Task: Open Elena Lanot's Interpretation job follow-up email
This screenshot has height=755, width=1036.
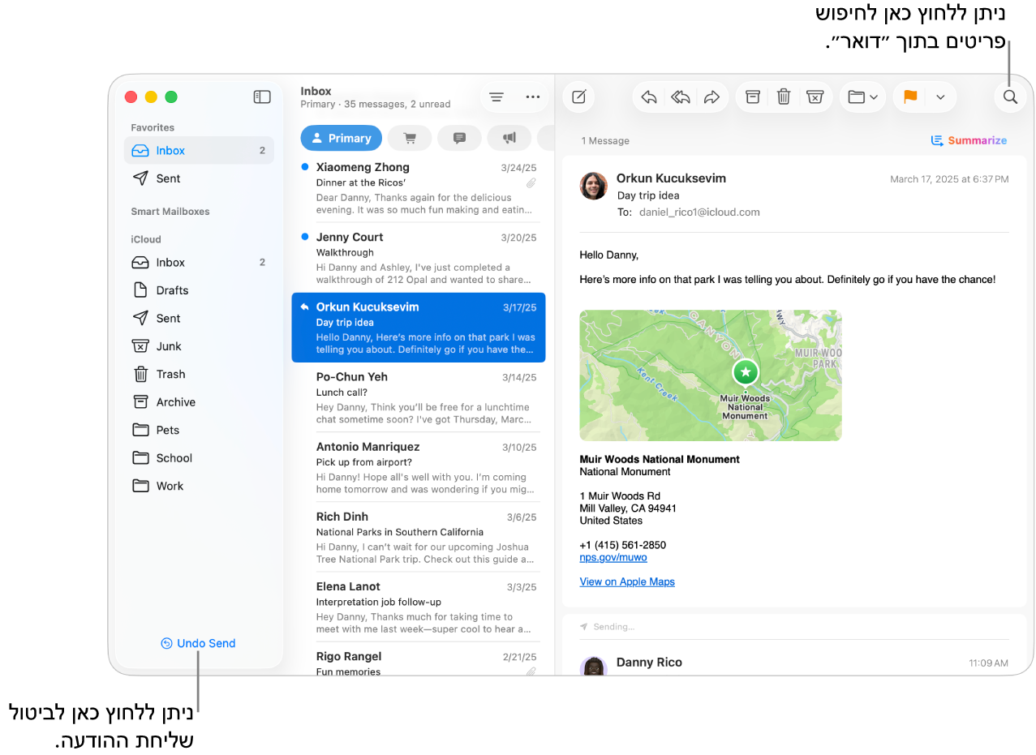Action: click(x=419, y=607)
